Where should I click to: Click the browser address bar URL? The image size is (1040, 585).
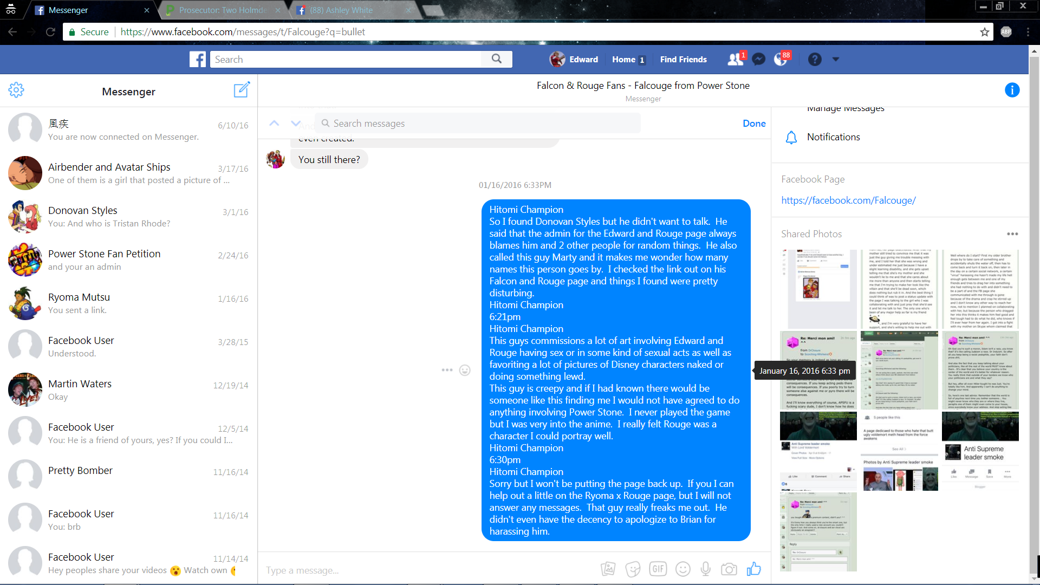pyautogui.click(x=243, y=32)
